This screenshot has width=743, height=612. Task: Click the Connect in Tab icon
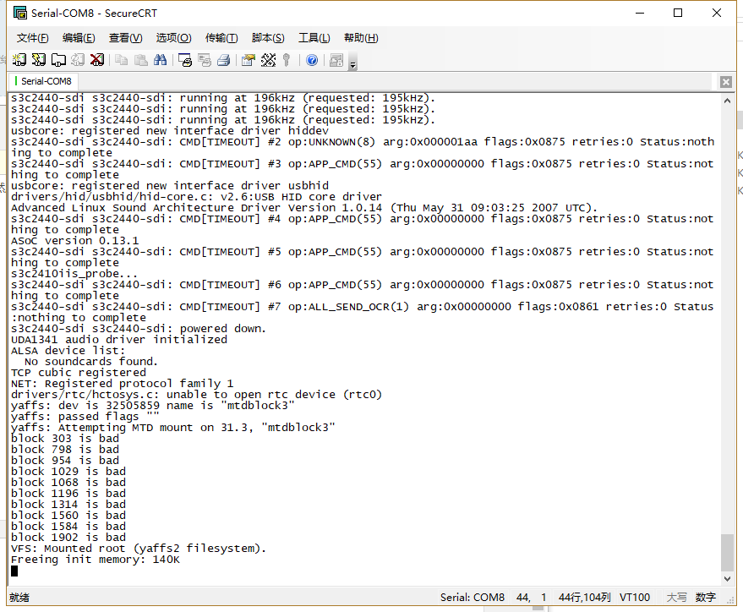58,60
